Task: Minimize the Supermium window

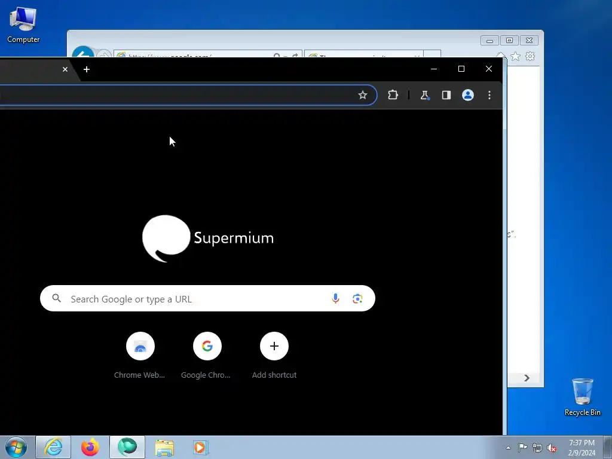Action: click(434, 69)
